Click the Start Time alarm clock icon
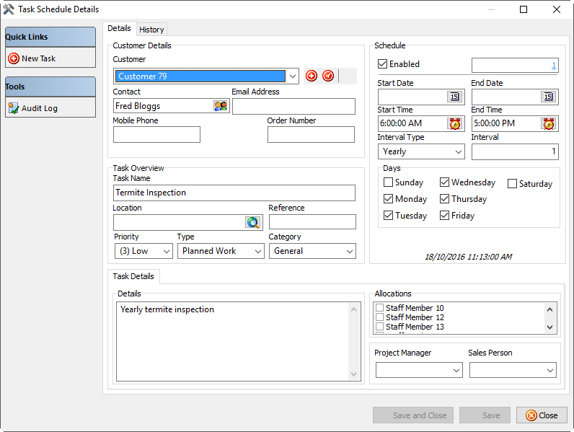 (x=454, y=123)
